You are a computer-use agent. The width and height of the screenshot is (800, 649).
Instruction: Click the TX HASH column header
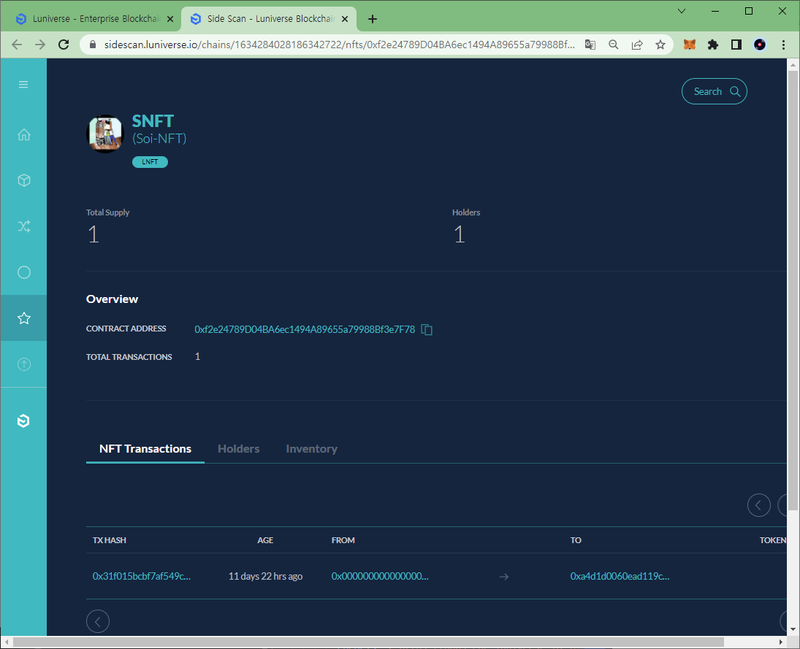(x=109, y=540)
